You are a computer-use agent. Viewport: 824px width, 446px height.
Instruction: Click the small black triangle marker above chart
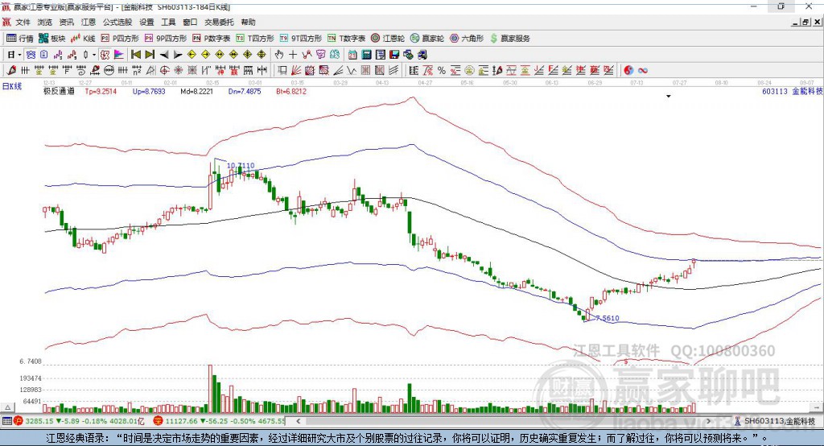coord(669,97)
